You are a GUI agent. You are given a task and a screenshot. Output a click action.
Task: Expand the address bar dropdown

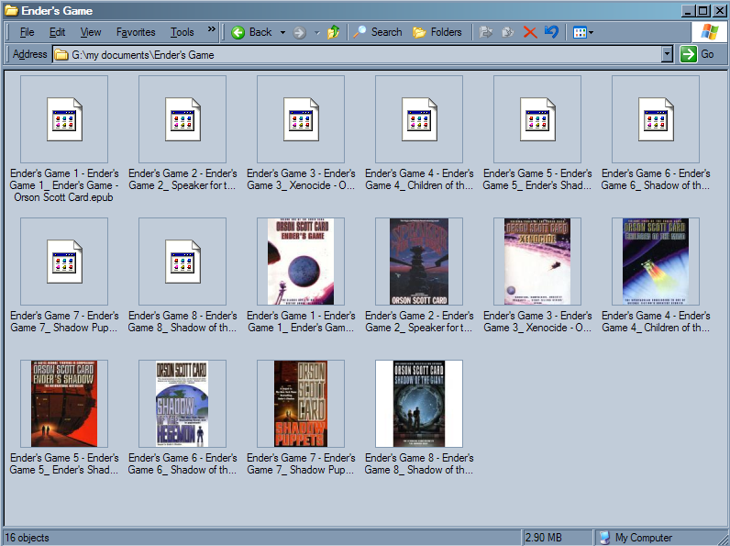click(x=667, y=54)
